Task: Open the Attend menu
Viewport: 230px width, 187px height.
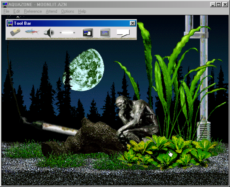Action: pyautogui.click(x=51, y=11)
